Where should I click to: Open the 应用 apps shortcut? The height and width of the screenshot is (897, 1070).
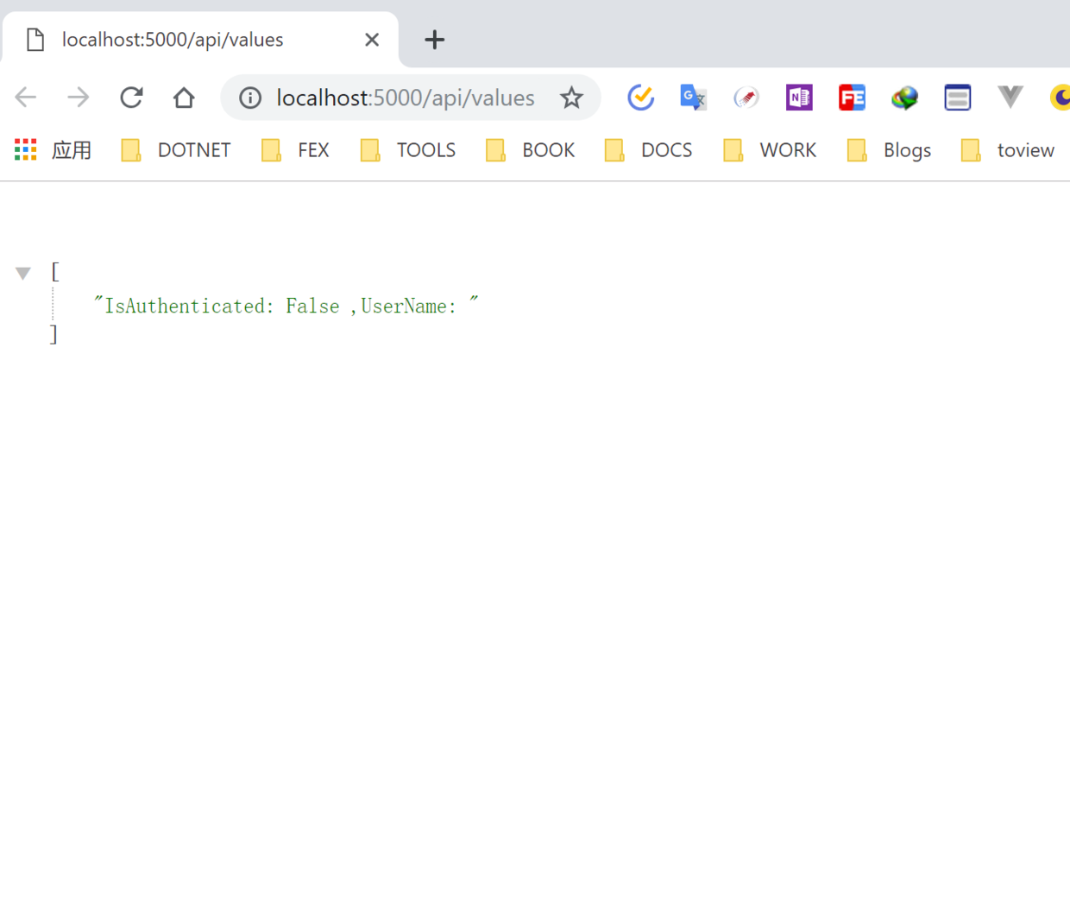coord(53,150)
